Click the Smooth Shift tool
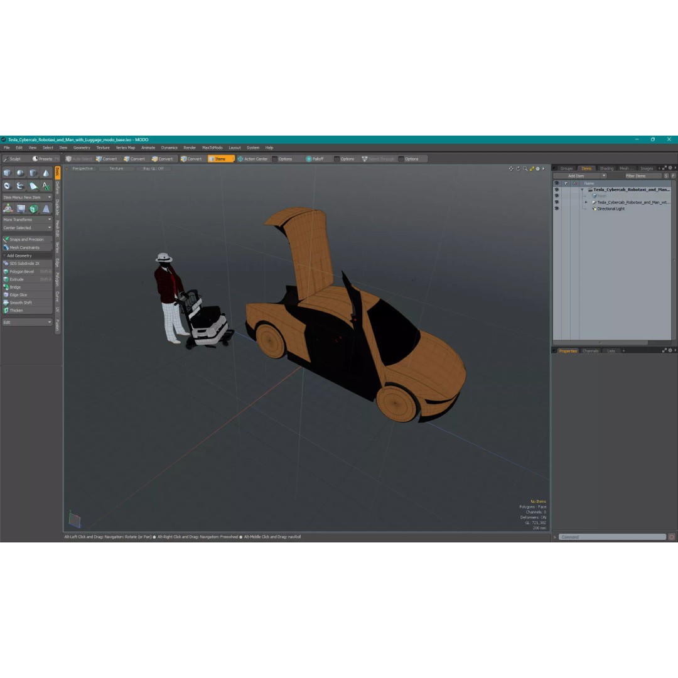678x678 pixels. click(x=27, y=303)
